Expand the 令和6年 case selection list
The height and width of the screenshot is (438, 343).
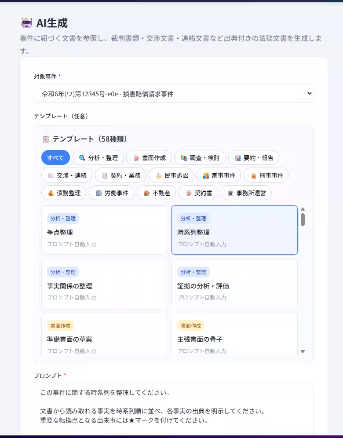pos(173,93)
